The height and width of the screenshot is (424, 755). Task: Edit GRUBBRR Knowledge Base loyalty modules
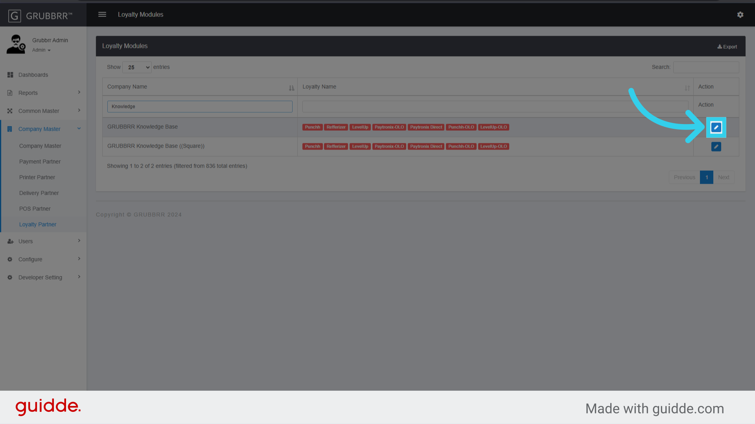tap(716, 128)
